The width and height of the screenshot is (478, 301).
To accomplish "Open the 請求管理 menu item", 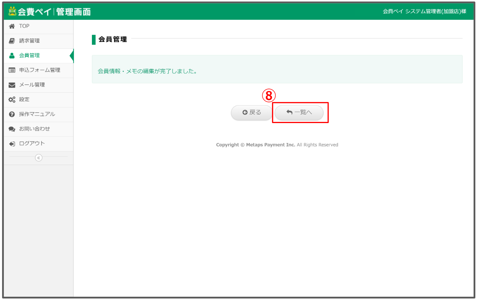I will coord(29,41).
